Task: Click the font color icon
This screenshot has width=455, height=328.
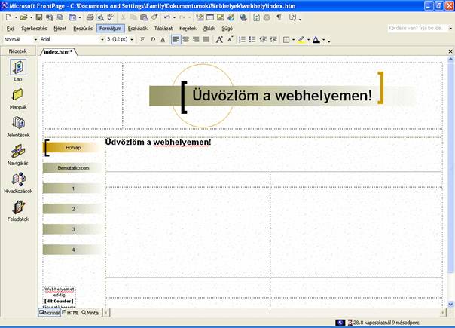Action: pos(316,39)
